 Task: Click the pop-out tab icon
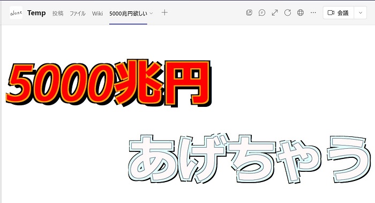(249, 13)
